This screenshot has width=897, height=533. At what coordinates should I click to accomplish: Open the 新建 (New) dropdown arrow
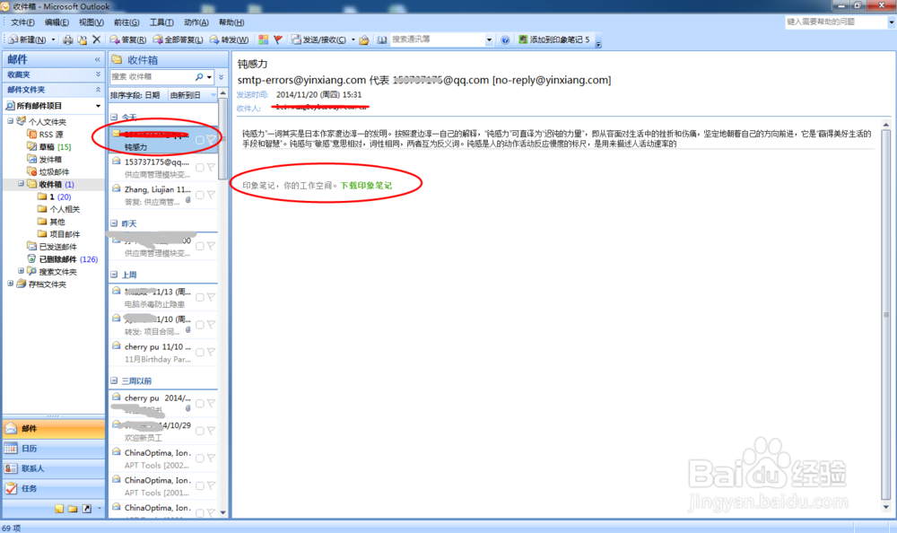point(53,39)
